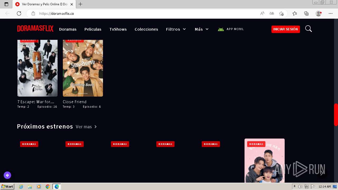Add this page to favorites star
The image size is (338, 190).
[x=281, y=13]
